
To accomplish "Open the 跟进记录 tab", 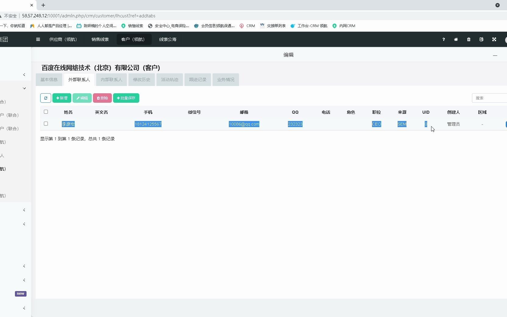I will point(198,80).
